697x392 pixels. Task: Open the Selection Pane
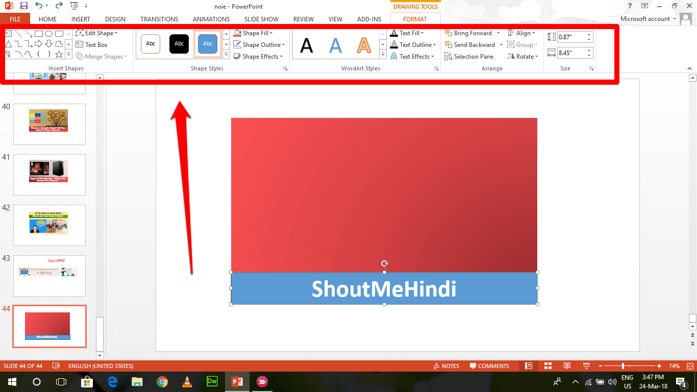(469, 57)
